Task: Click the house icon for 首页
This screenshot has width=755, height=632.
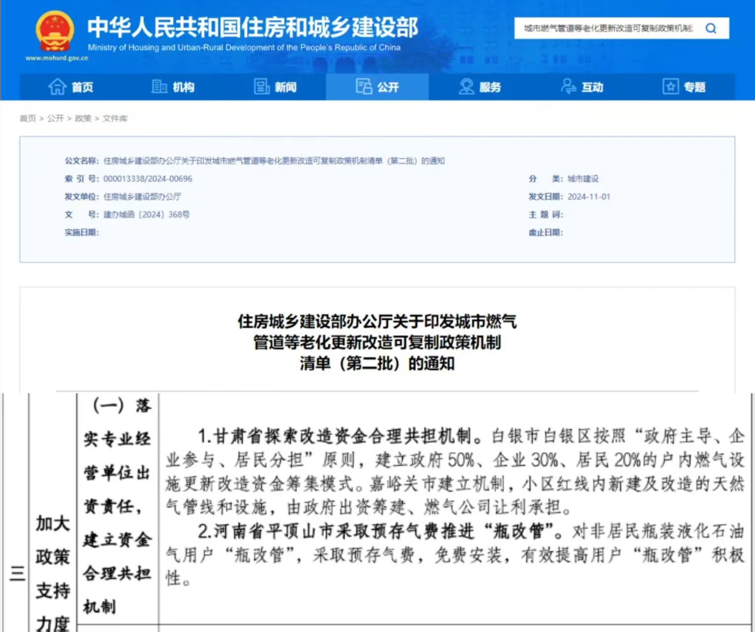Action: 57,87
